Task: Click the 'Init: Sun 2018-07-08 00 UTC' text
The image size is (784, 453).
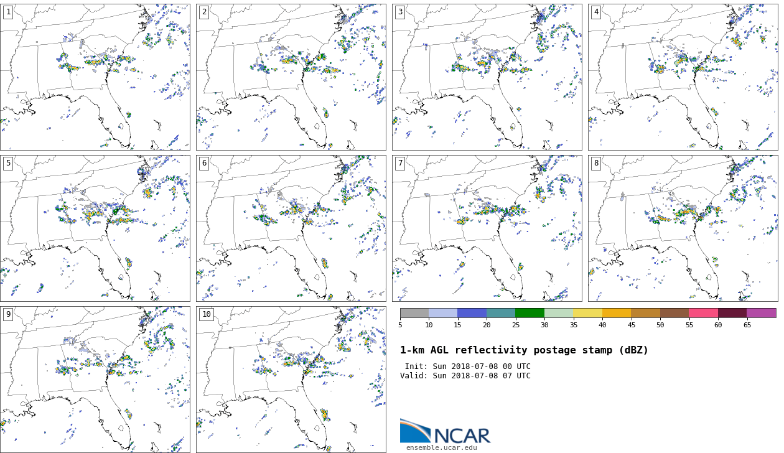Action: tap(468, 367)
